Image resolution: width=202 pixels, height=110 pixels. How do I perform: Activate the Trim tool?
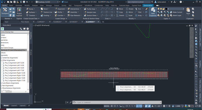tap(138, 9)
